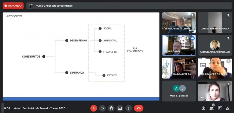The image size is (234, 113).
Task: Unmute the microphone in the call controls
Action: point(94,108)
